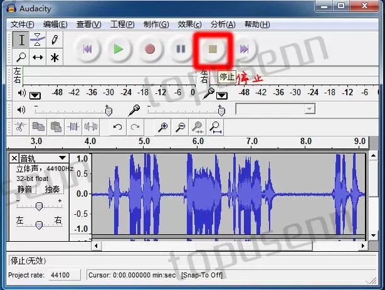Screen dimensions: 385x290
Task: Click the input volume slider handle
Action: pos(221,111)
